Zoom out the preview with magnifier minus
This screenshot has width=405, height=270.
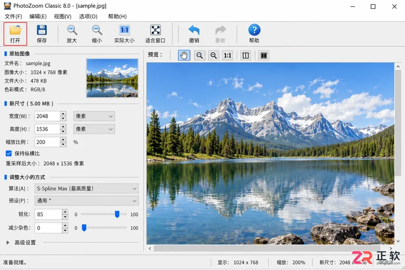pos(214,55)
